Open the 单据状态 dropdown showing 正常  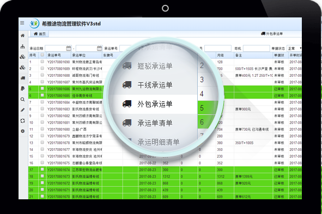[294, 48]
